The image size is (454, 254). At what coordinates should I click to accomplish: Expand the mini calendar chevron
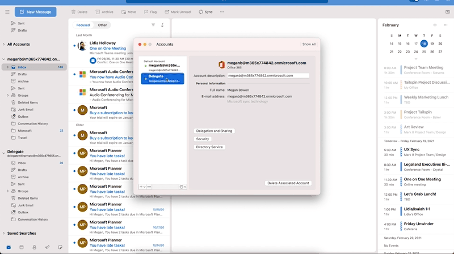click(x=416, y=59)
